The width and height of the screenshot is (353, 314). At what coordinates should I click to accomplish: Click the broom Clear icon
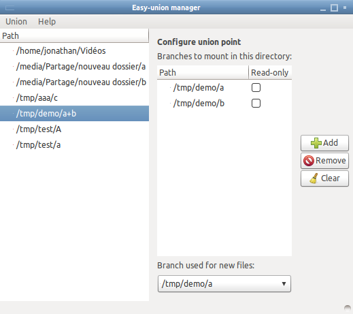click(314, 178)
